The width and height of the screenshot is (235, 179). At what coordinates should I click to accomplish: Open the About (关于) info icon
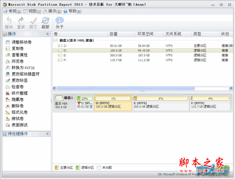click(x=60, y=20)
